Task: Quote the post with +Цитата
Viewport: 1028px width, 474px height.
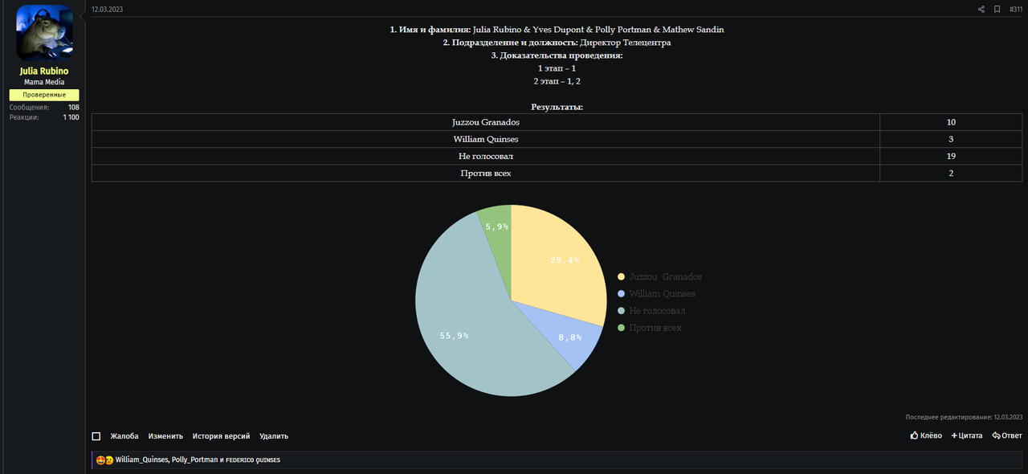Action: (x=967, y=435)
